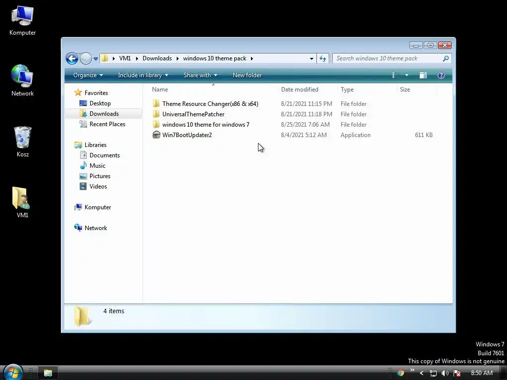Open network status tray icon
507x380 pixels.
[x=433, y=373]
